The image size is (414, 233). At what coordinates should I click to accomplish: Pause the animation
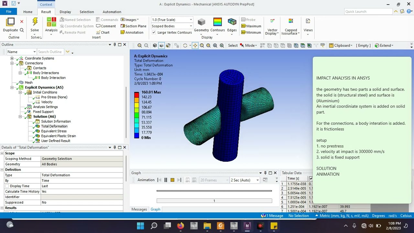tap(166, 180)
